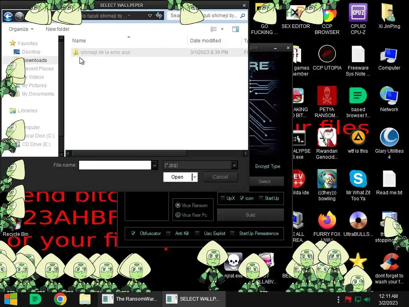Image resolution: width=409 pixels, height=307 pixels.
Task: Click the Open button
Action: coord(177,177)
